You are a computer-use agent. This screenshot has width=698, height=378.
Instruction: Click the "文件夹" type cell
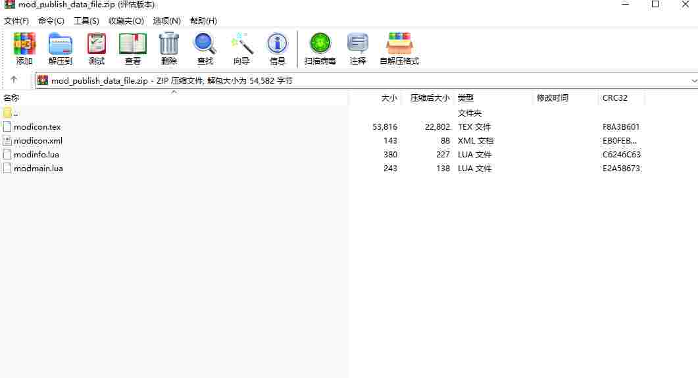tap(470, 113)
